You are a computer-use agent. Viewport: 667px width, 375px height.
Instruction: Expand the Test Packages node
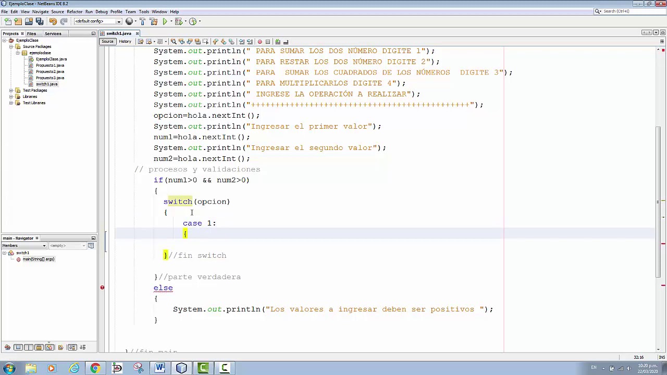pos(11,90)
